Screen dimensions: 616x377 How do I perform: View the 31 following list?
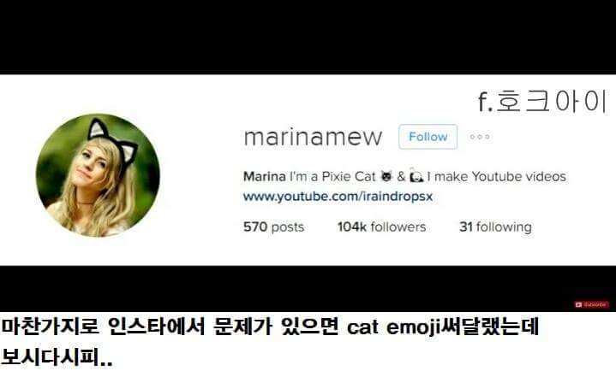point(495,227)
